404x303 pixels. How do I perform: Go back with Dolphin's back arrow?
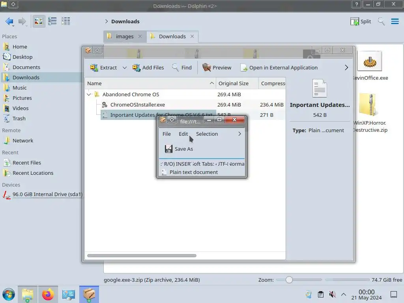pyautogui.click(x=9, y=21)
